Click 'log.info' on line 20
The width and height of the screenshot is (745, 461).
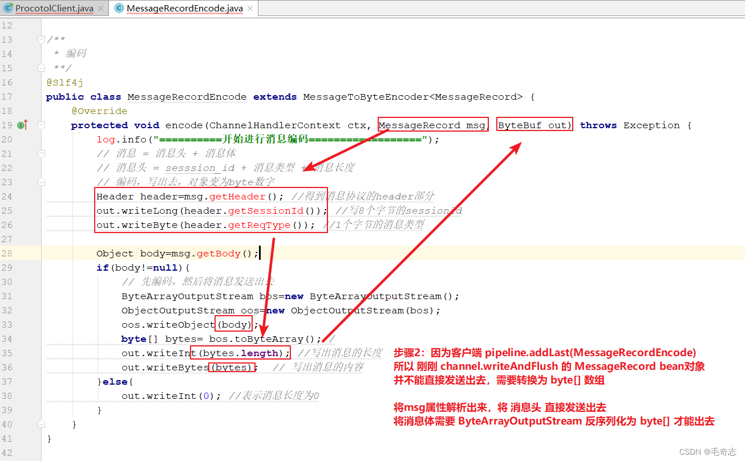pos(122,139)
